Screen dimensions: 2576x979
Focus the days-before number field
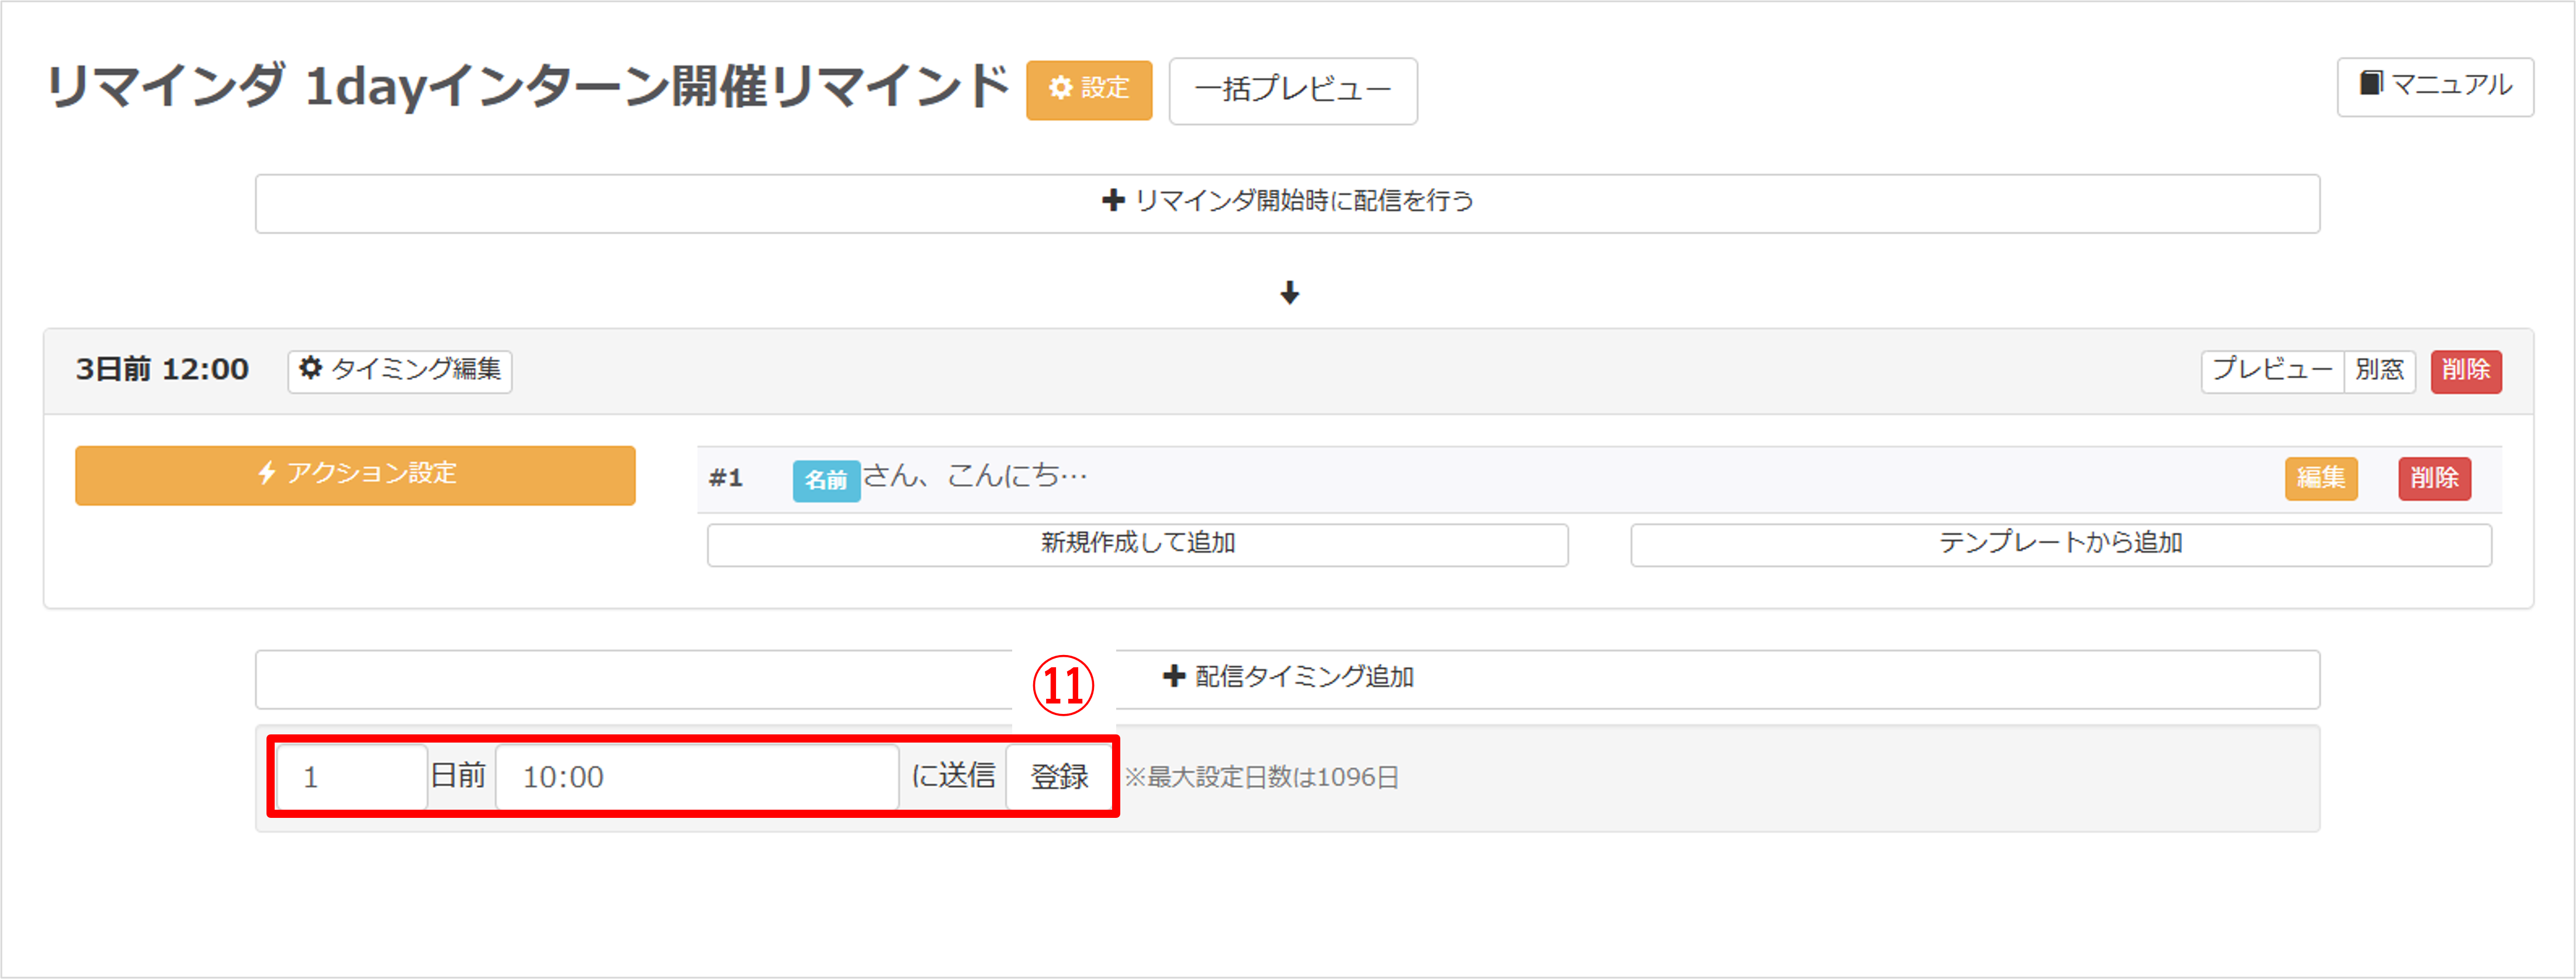tap(351, 777)
